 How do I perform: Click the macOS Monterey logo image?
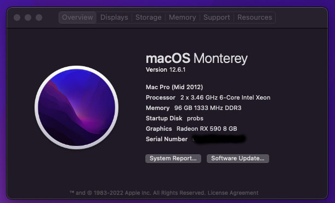coord(77,107)
